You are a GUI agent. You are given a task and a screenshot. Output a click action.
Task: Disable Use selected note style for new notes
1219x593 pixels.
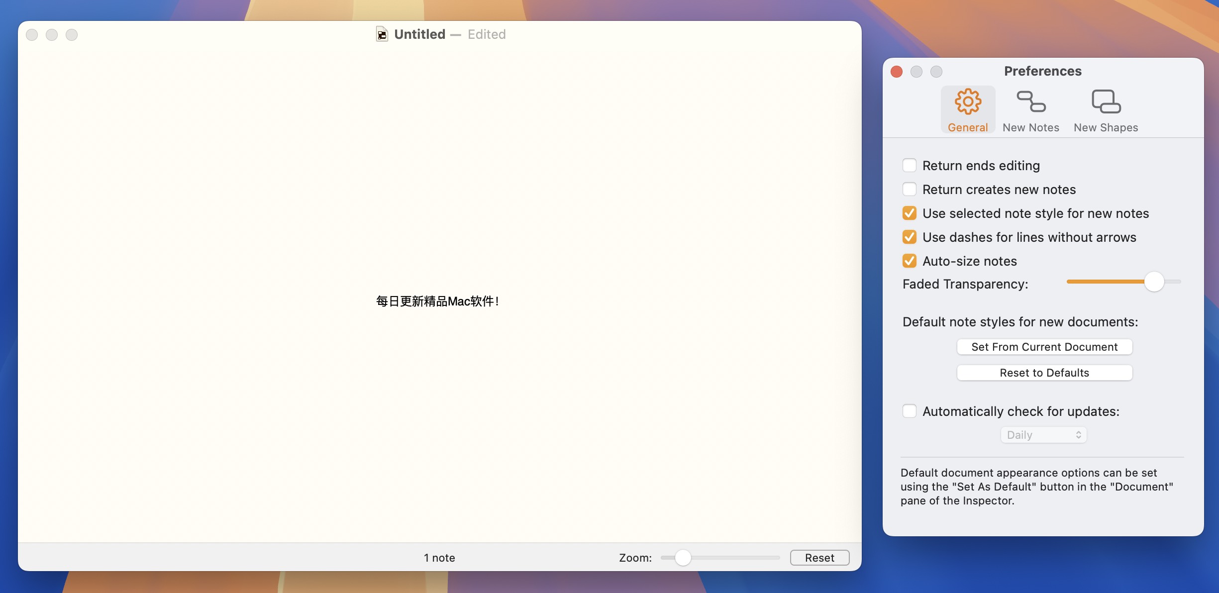click(x=910, y=213)
